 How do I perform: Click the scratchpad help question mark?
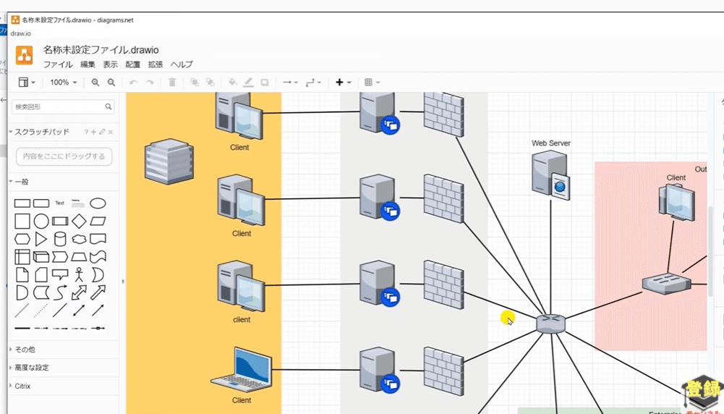tap(86, 132)
